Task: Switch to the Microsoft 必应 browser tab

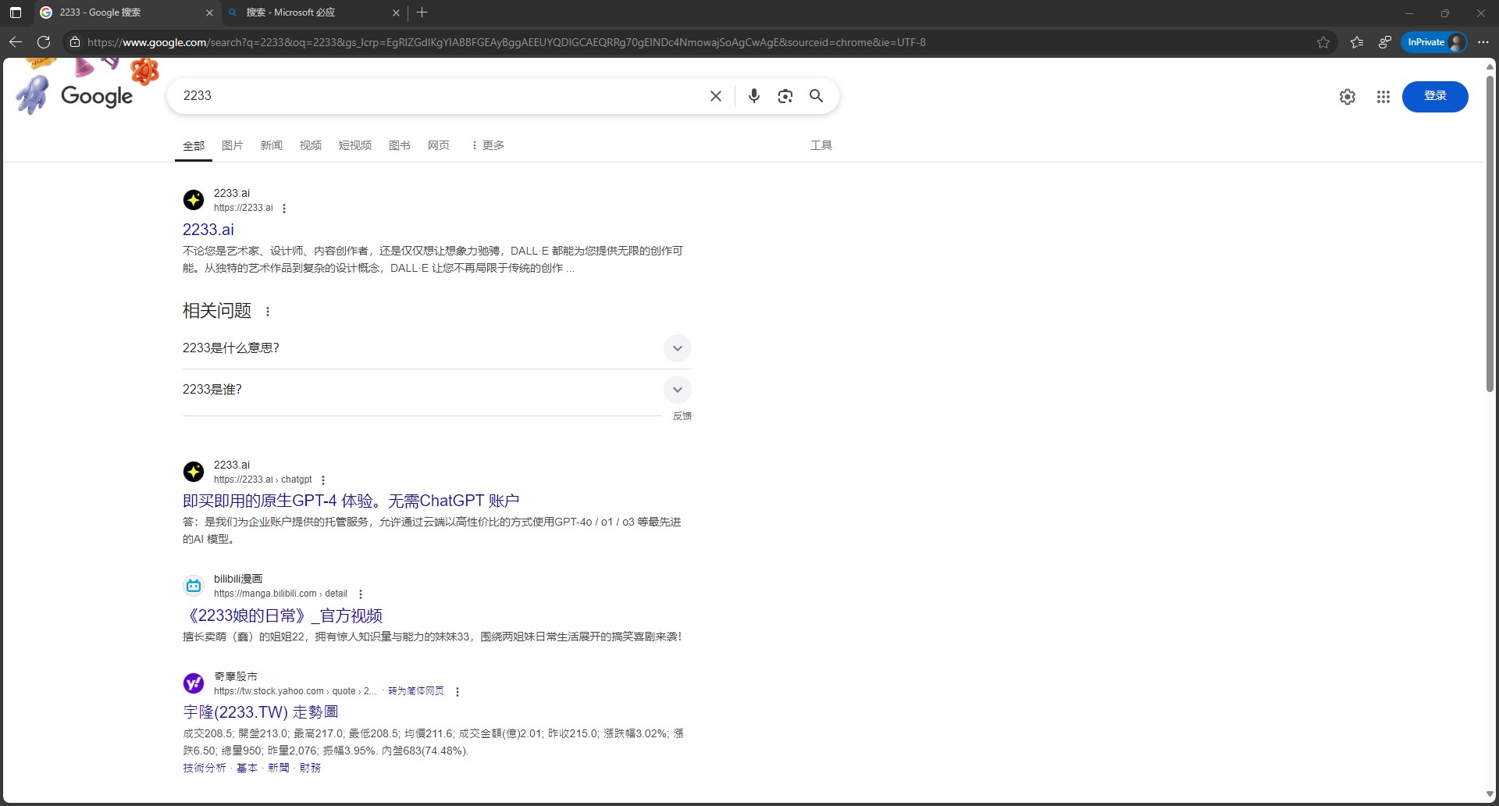Action: (x=312, y=12)
